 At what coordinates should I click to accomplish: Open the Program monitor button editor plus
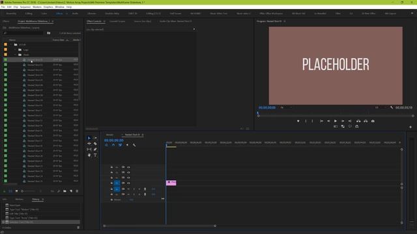tap(410, 127)
